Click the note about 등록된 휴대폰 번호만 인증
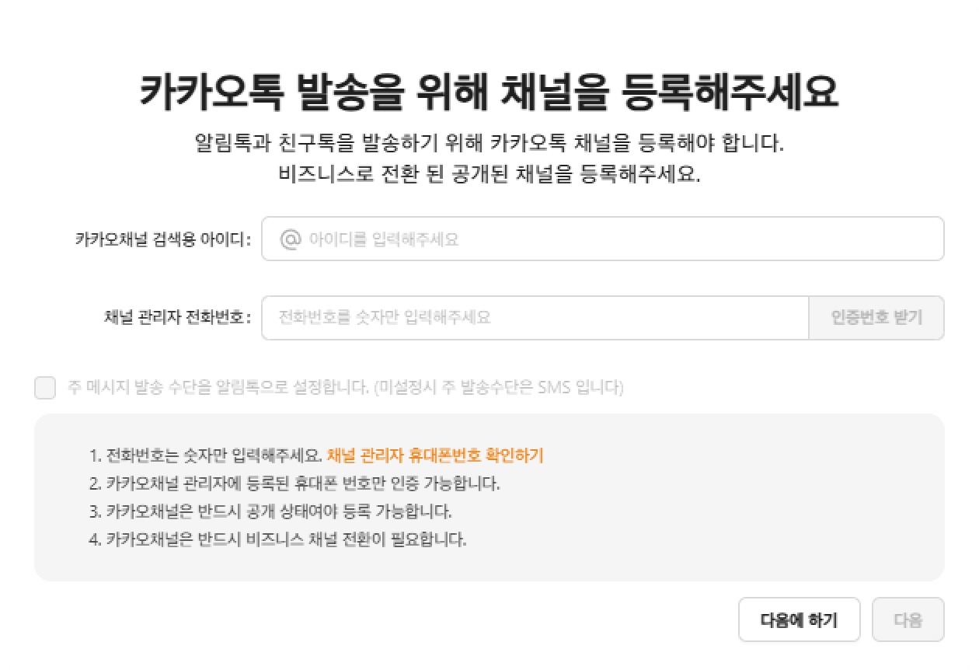979x670 pixels. (294, 483)
